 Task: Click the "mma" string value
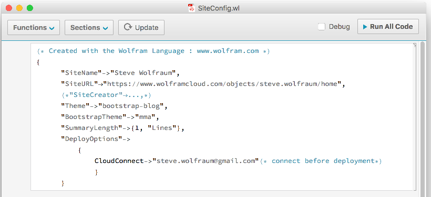(145, 117)
